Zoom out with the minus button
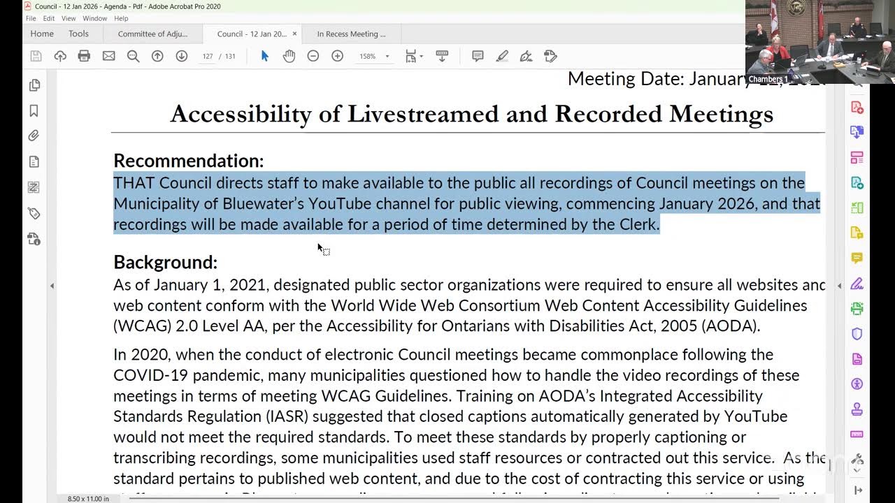 313,56
